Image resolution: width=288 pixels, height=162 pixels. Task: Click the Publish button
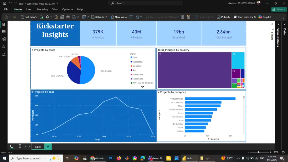pyautogui.click(x=223, y=17)
